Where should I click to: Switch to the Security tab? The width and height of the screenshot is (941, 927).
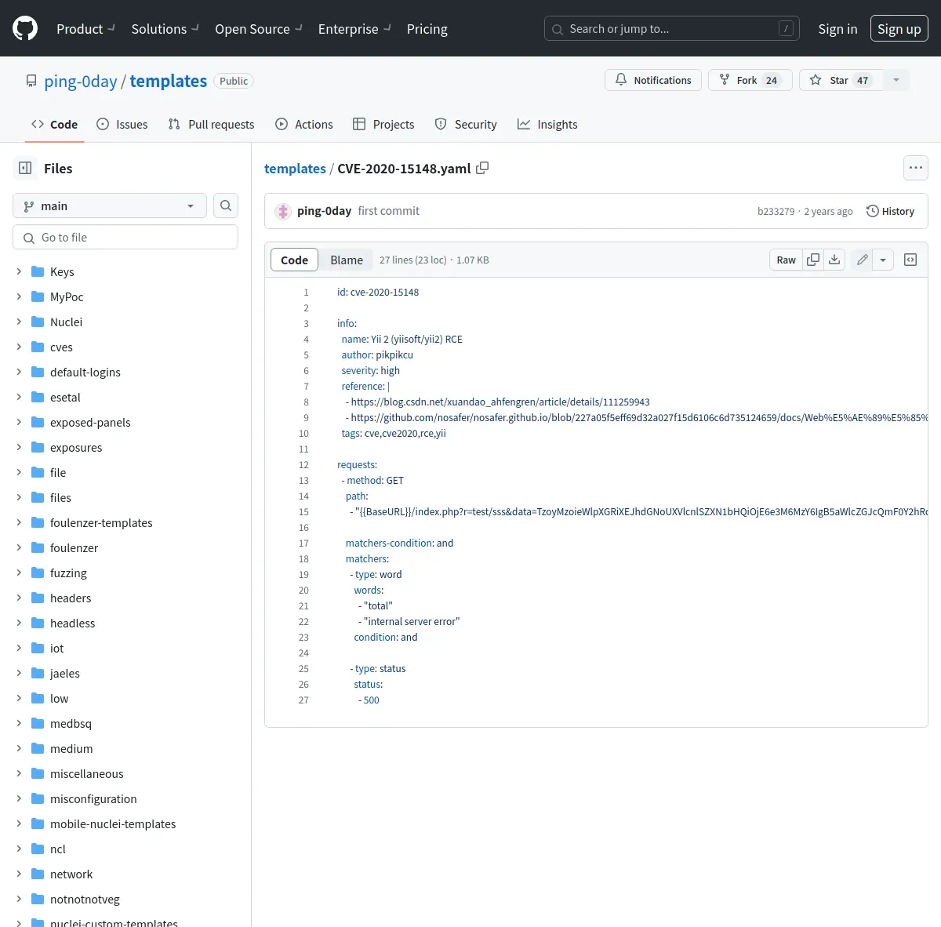466,124
